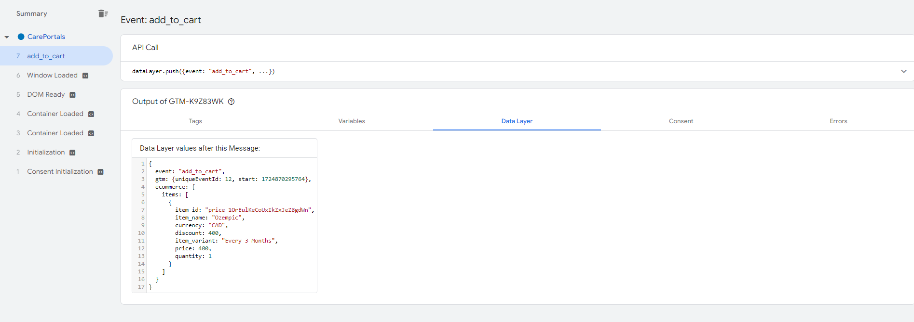Image resolution: width=914 pixels, height=322 pixels.
Task: Collapse the CarePortals tree arrow
Action: click(x=7, y=37)
